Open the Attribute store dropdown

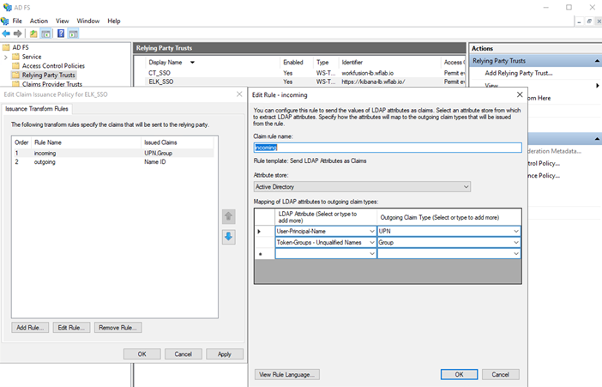pos(466,187)
